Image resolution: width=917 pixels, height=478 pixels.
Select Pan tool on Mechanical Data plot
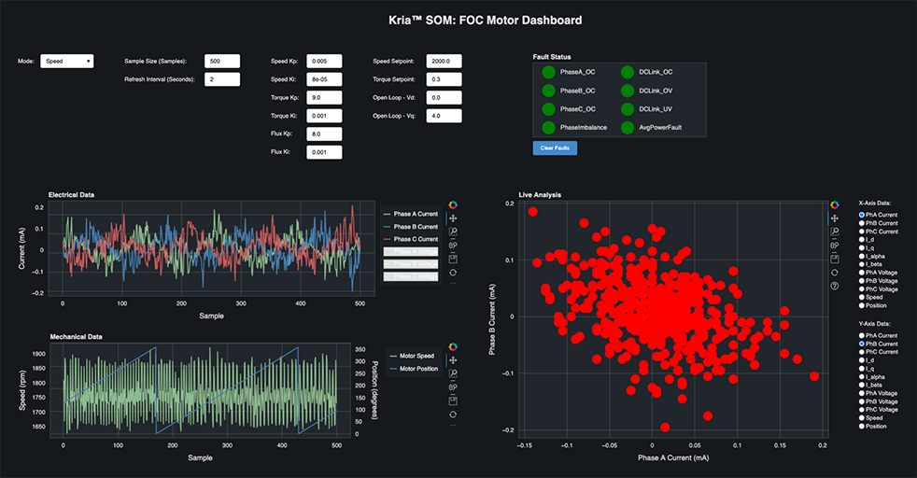pos(453,360)
